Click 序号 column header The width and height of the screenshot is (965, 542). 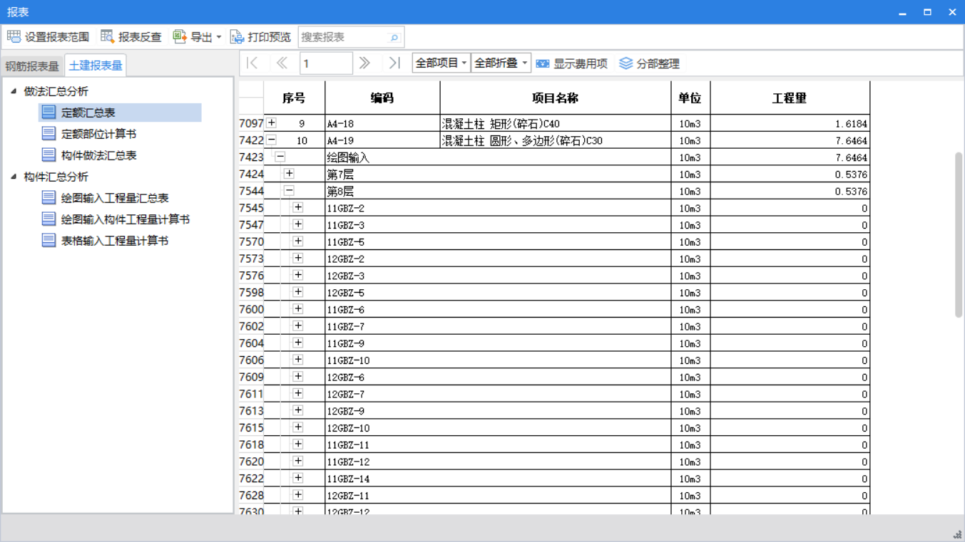pos(294,98)
